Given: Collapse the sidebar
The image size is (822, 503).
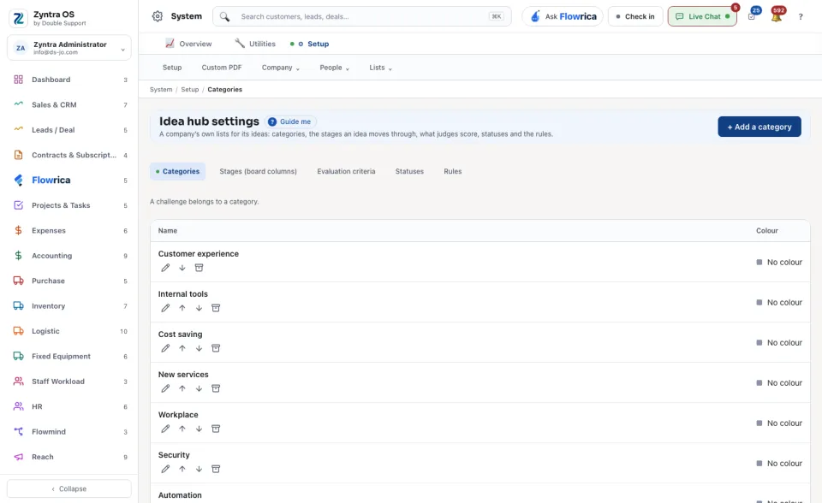Looking at the screenshot, I should [69, 488].
